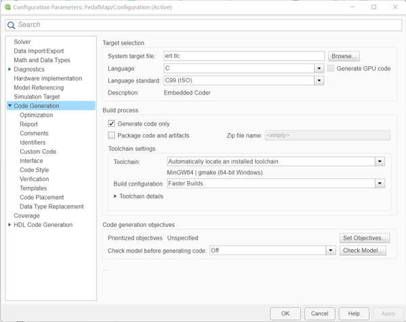Click the Browse button
406x322 pixels.
coord(344,56)
